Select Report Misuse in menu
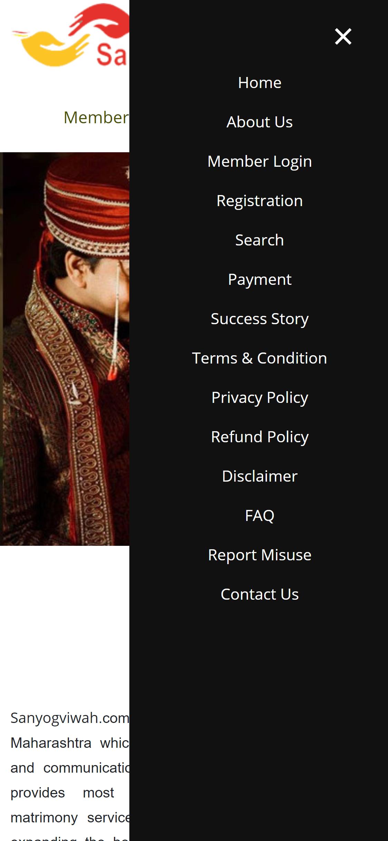This screenshot has height=841, width=388. pos(259,555)
